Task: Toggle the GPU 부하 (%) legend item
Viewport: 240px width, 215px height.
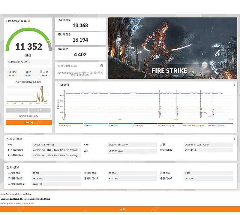Action: (145, 124)
